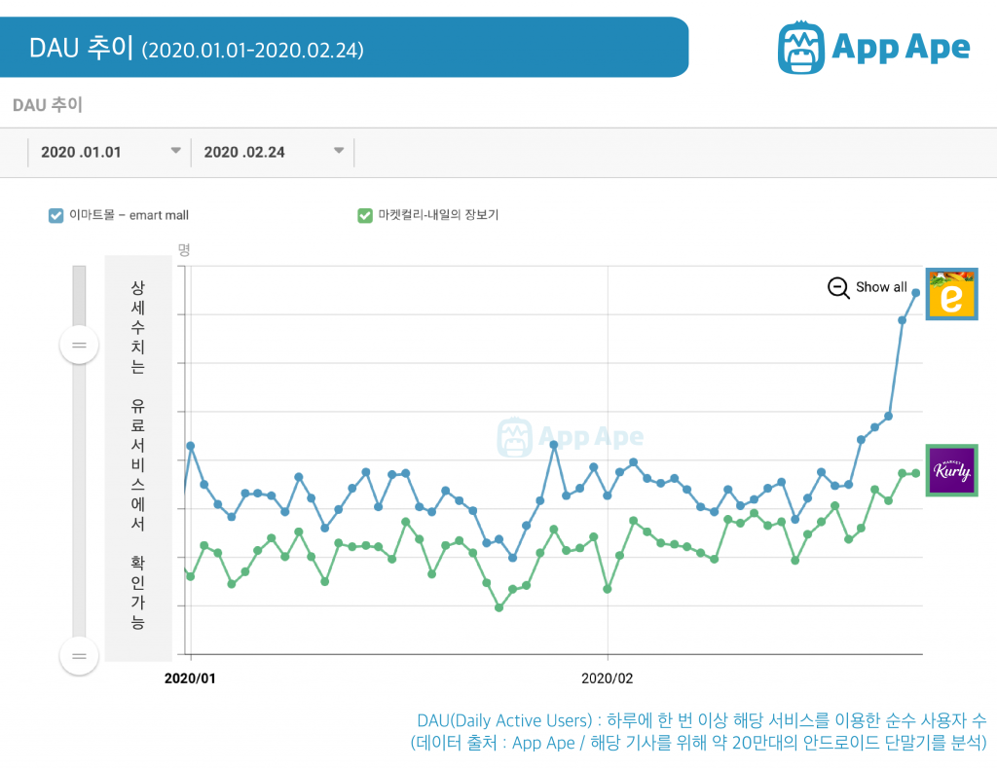Image resolution: width=997 pixels, height=769 pixels.
Task: Click the dropdown arrow next to the end date
Action: (338, 151)
